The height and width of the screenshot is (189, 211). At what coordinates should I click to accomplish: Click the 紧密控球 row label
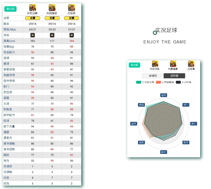(9, 69)
